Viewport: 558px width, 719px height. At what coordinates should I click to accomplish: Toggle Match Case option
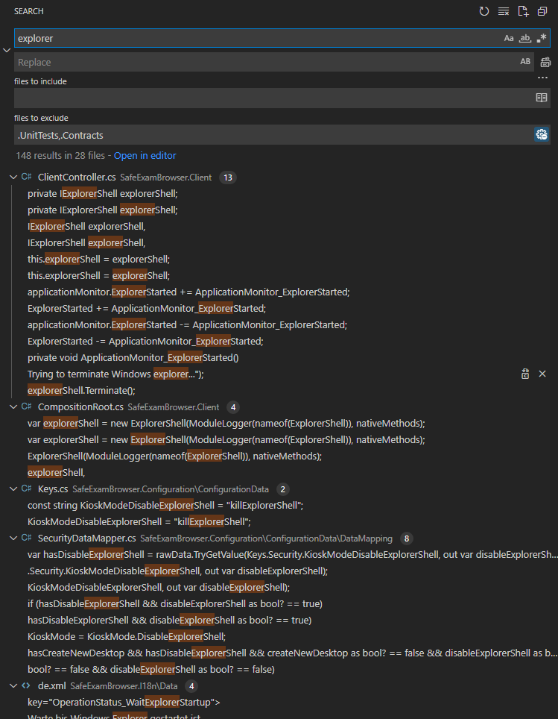(x=509, y=38)
